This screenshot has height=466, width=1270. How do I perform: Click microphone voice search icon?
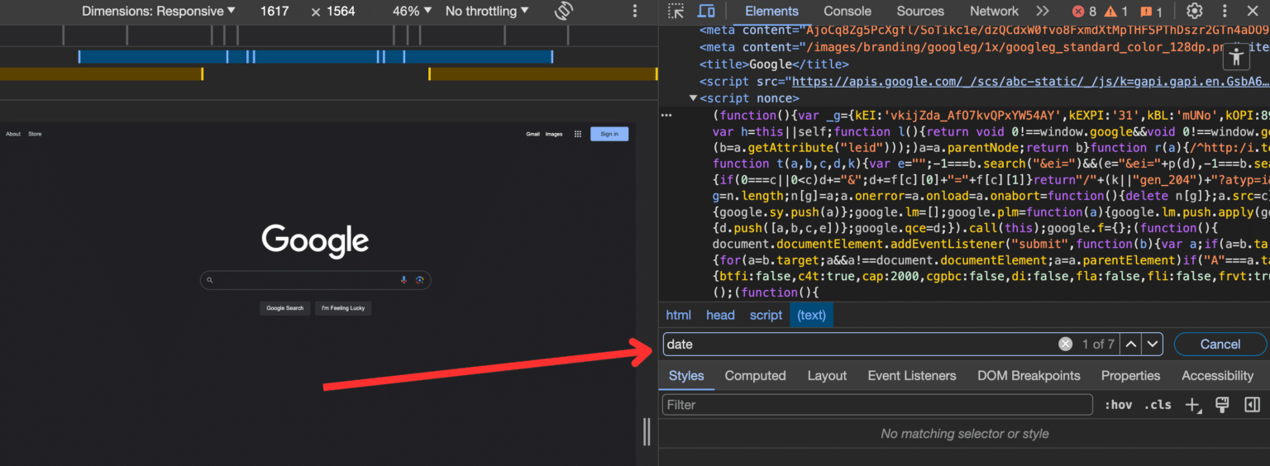coord(403,280)
